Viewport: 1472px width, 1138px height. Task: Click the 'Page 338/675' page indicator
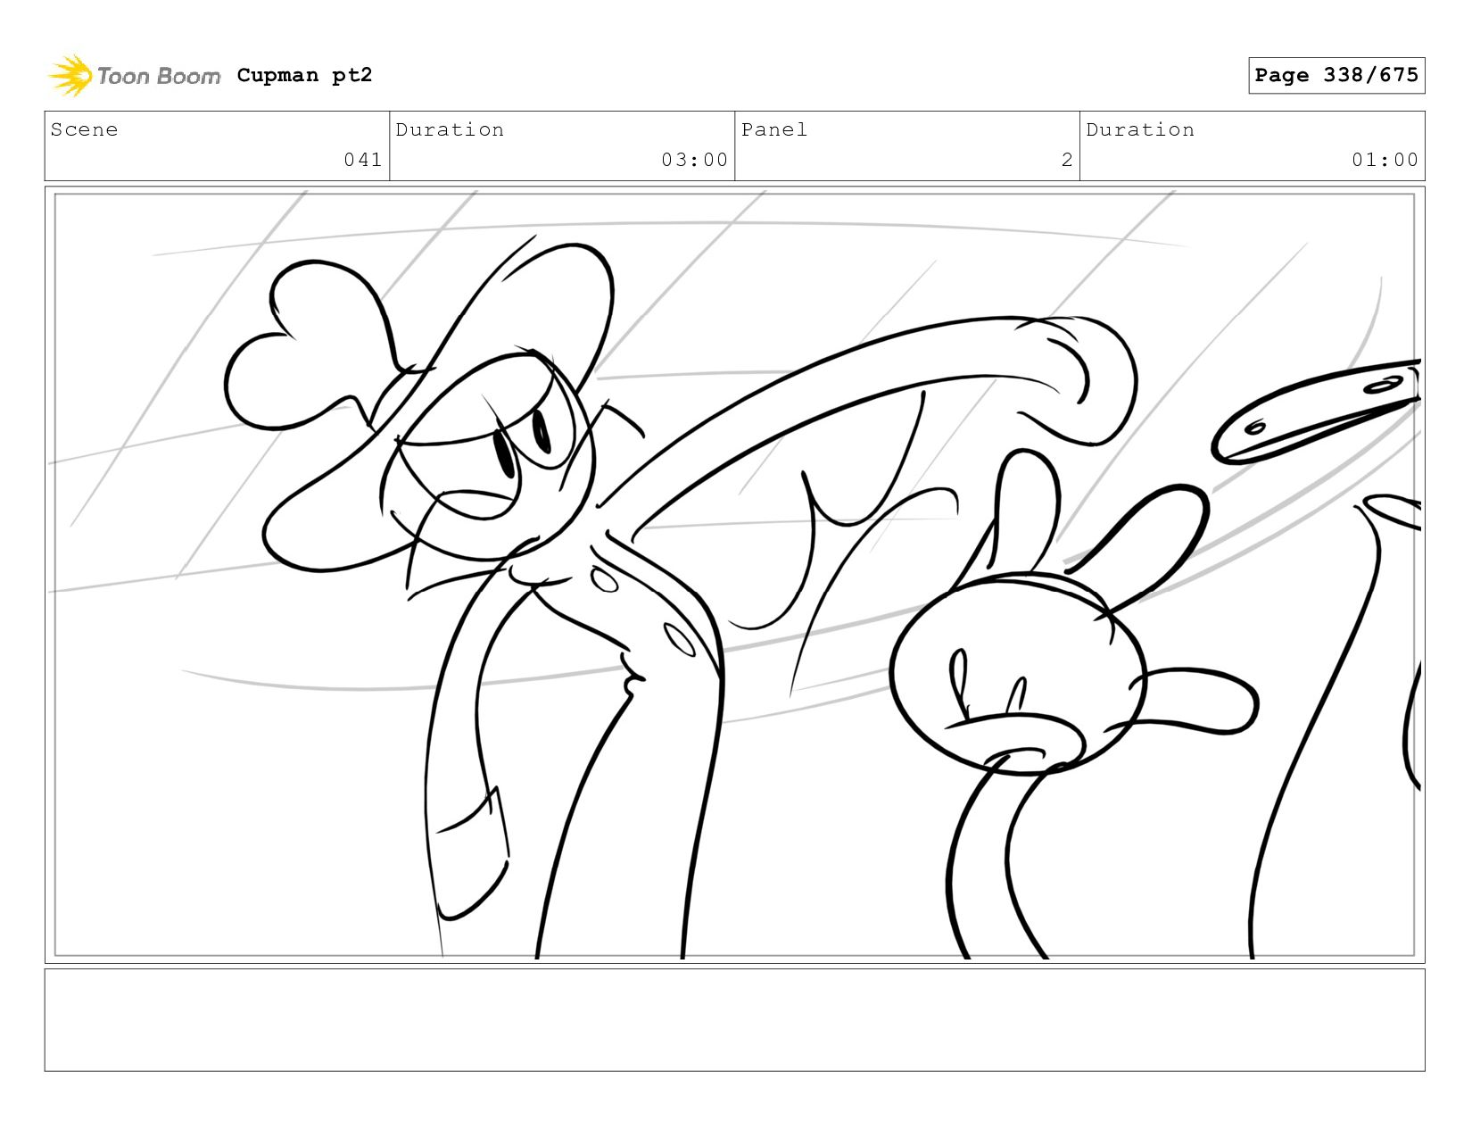tap(1336, 75)
